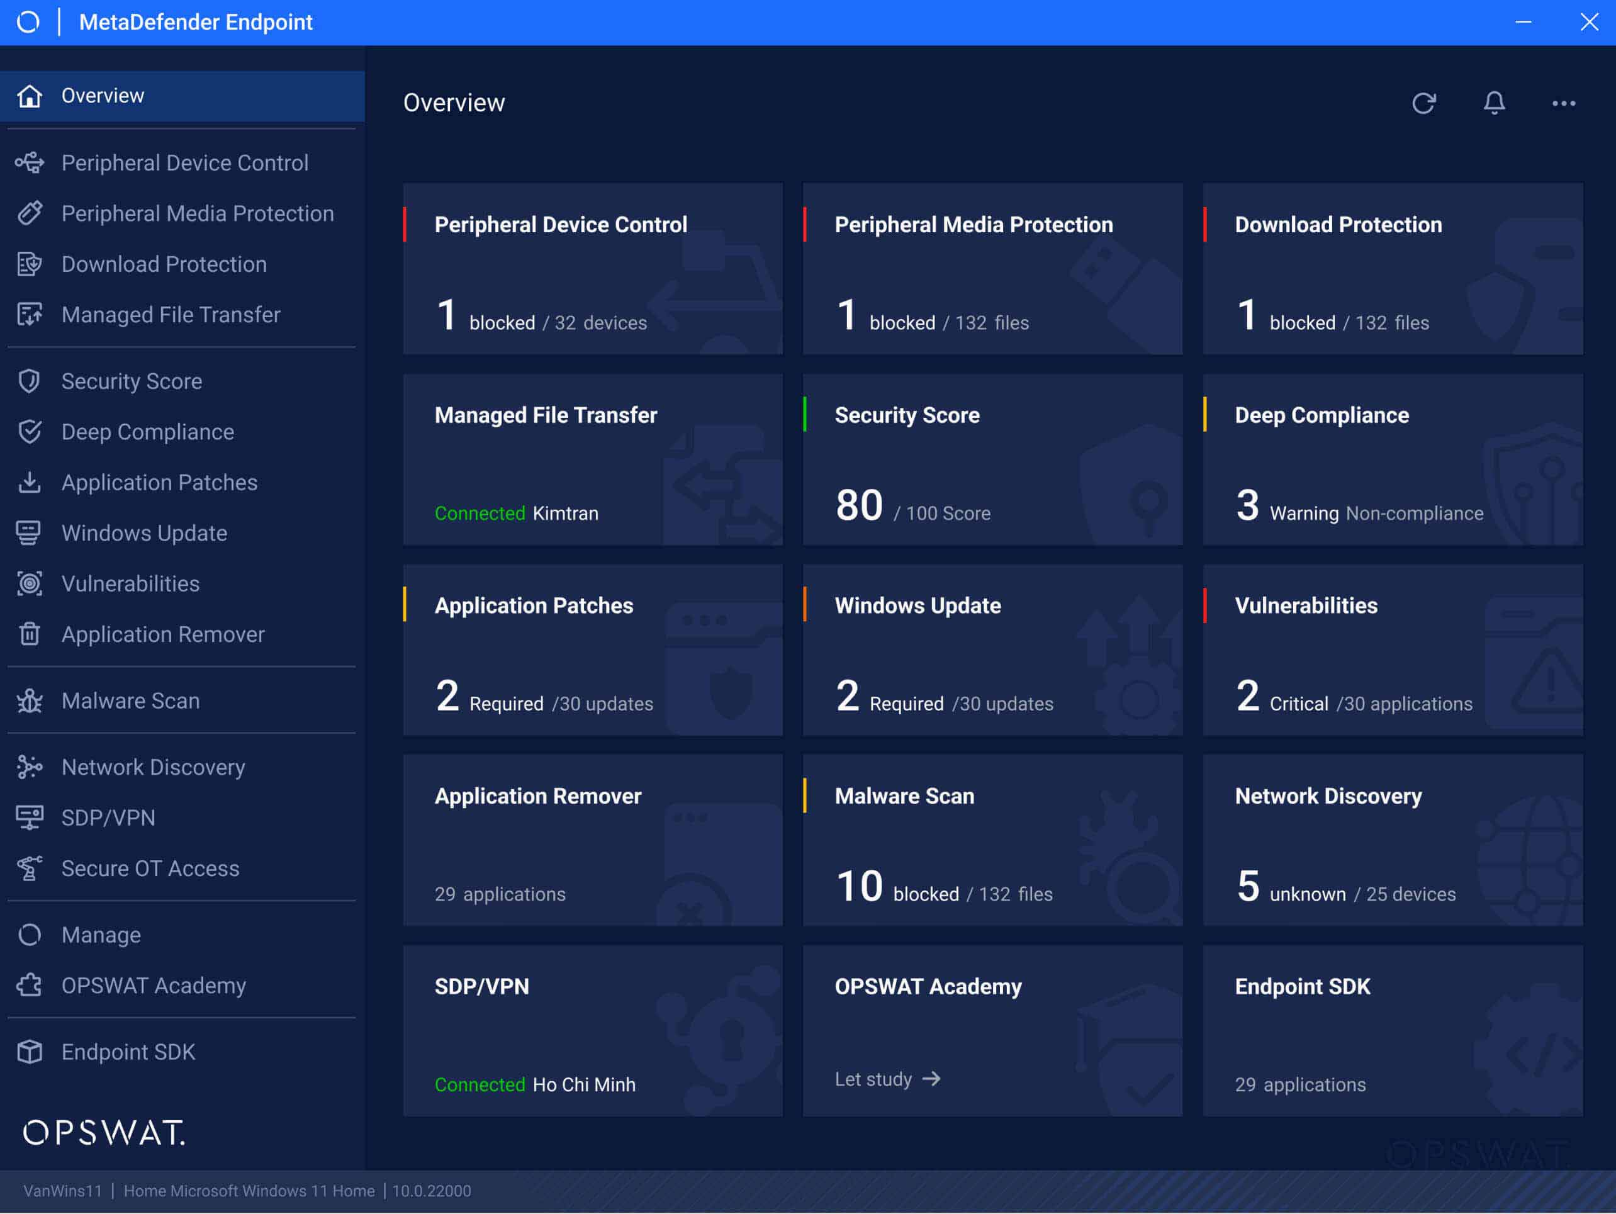Select Overview in the left navigation
The width and height of the screenshot is (1616, 1214).
[x=103, y=96]
